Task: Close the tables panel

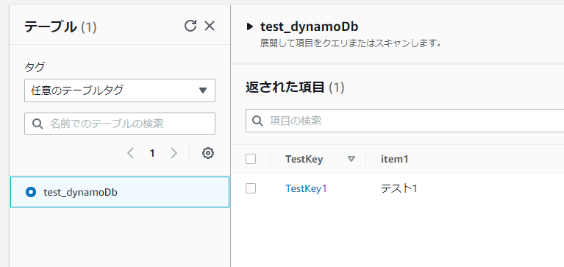Action: tap(210, 26)
